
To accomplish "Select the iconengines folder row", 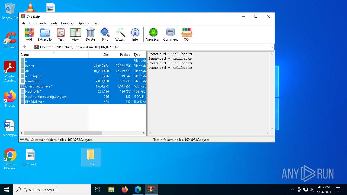I will click(x=83, y=76).
